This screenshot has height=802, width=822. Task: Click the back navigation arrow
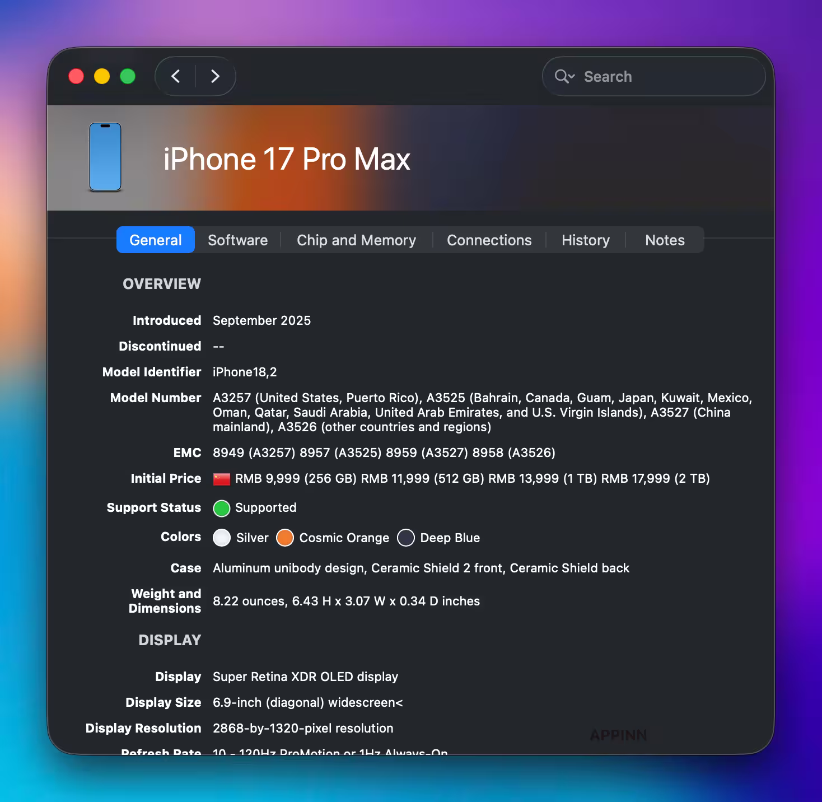[175, 76]
